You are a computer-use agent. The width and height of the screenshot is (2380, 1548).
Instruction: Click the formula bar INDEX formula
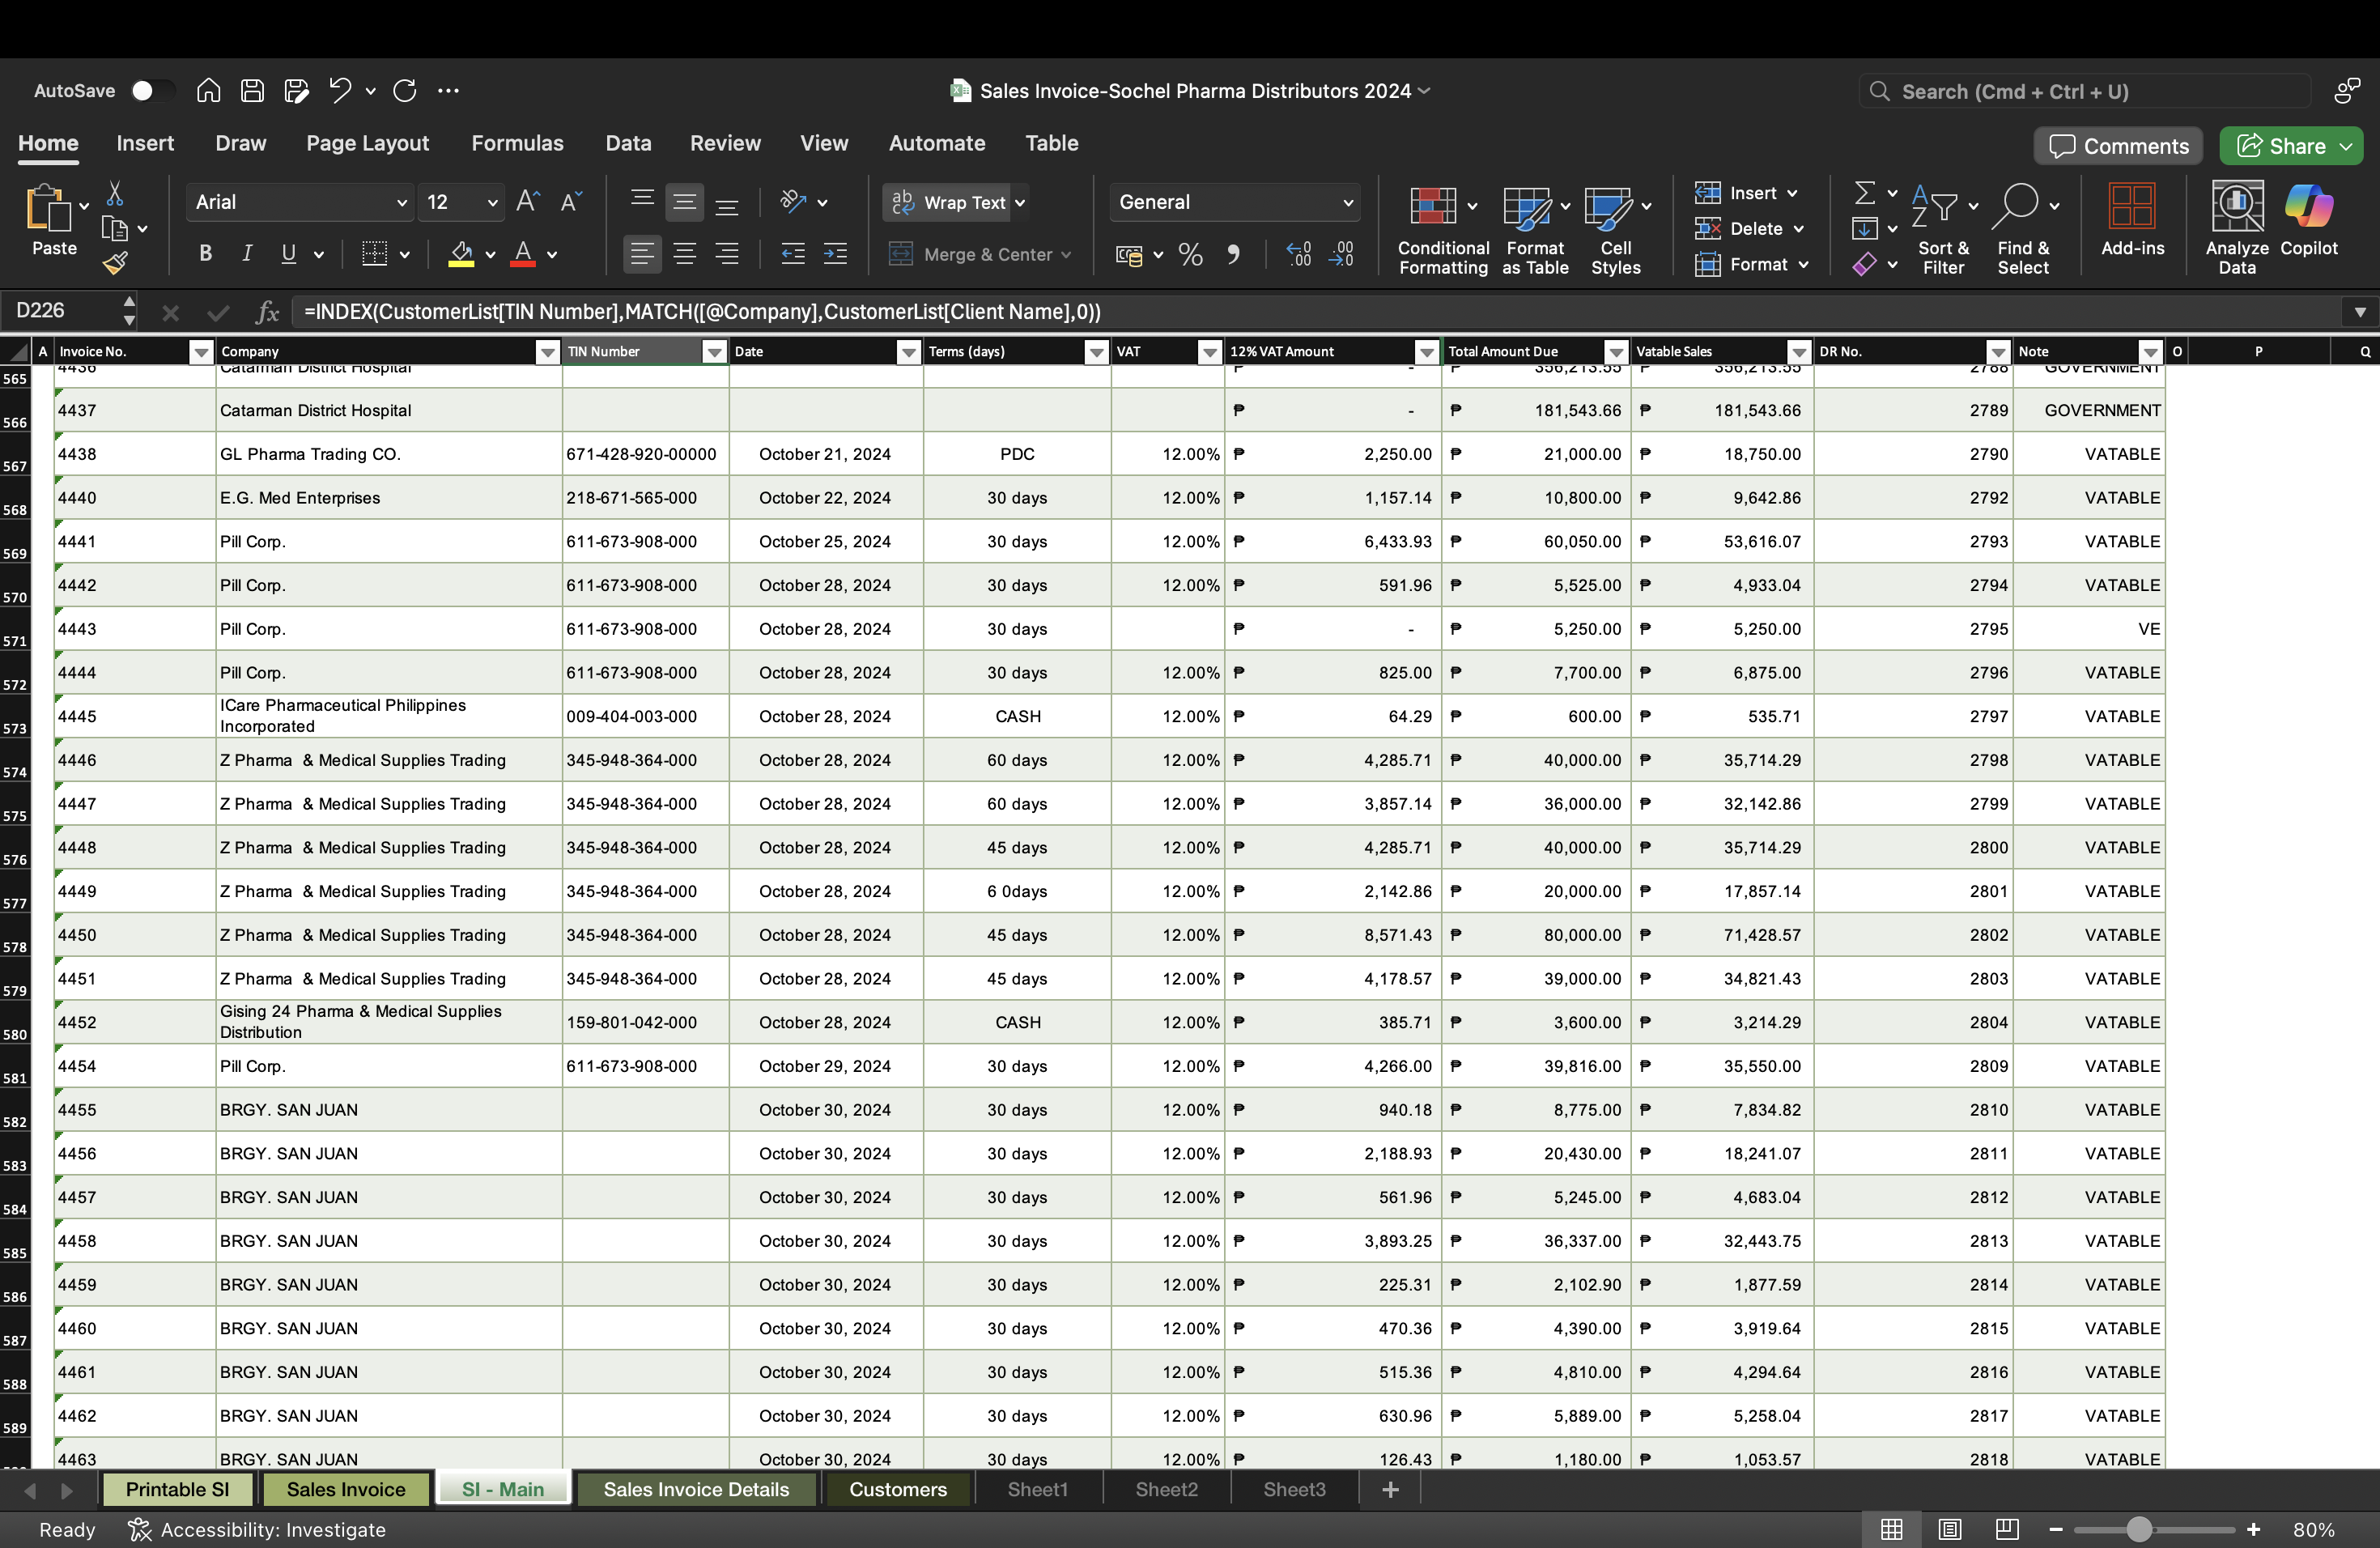[x=702, y=312]
